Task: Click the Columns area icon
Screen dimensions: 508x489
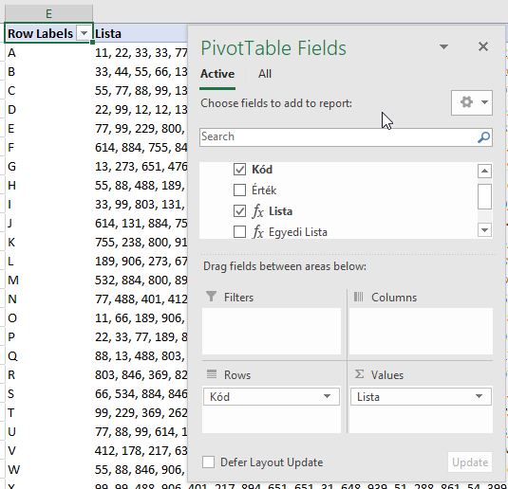Action: click(358, 297)
